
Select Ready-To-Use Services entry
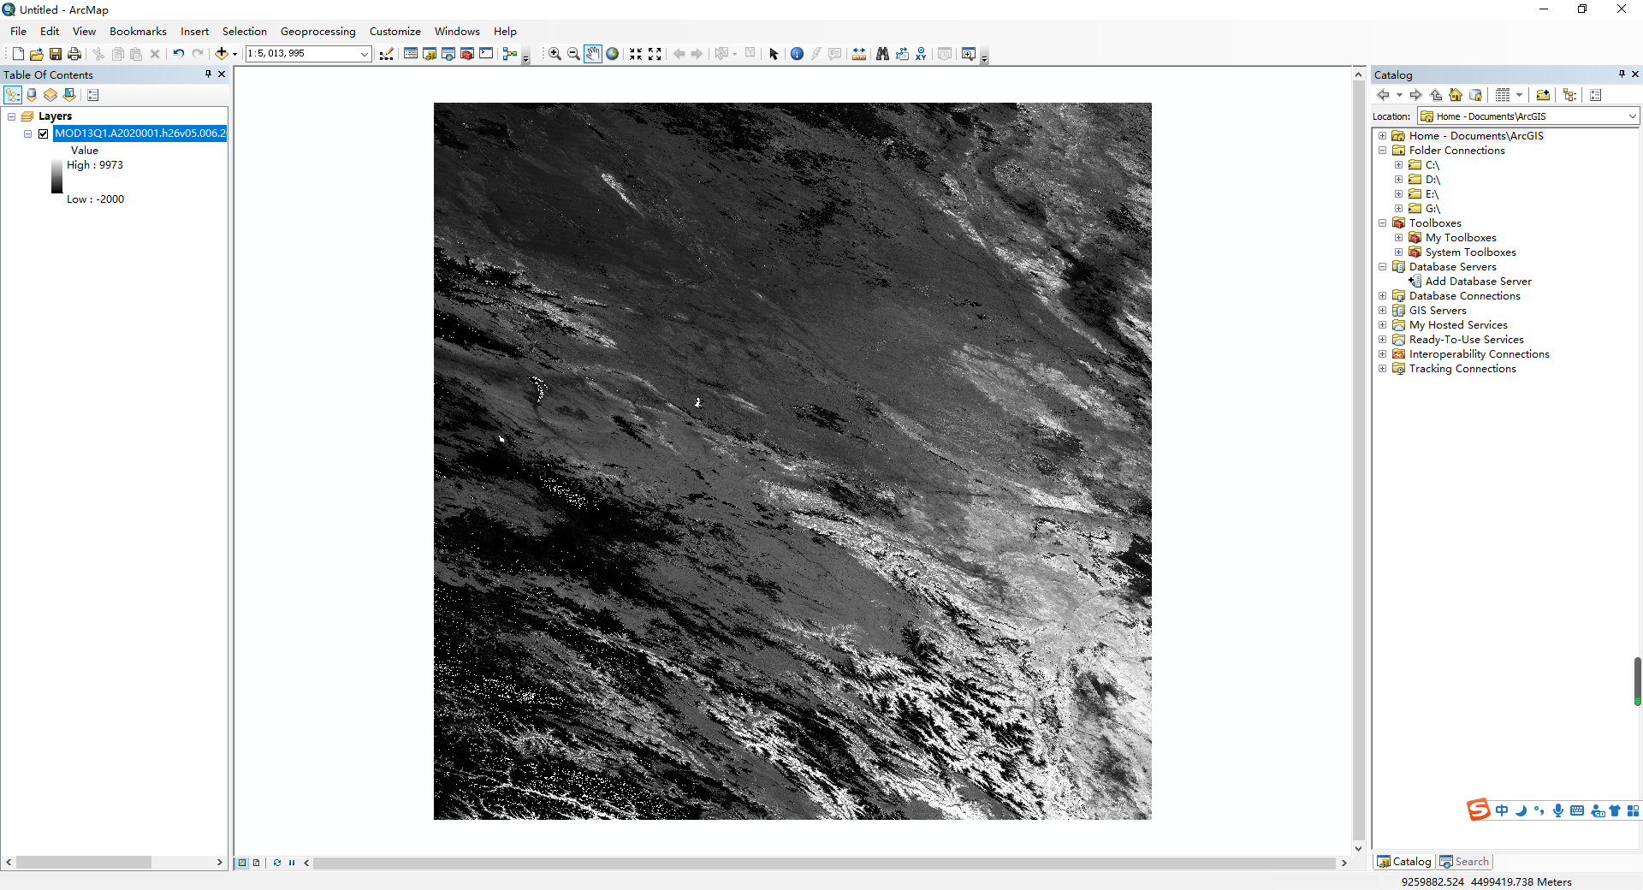point(1466,340)
